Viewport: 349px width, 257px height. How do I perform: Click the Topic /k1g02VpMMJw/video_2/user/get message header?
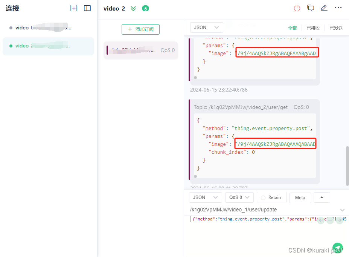(x=251, y=107)
